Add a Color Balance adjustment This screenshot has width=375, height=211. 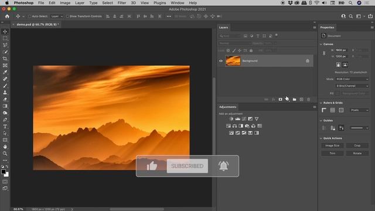tap(234, 126)
